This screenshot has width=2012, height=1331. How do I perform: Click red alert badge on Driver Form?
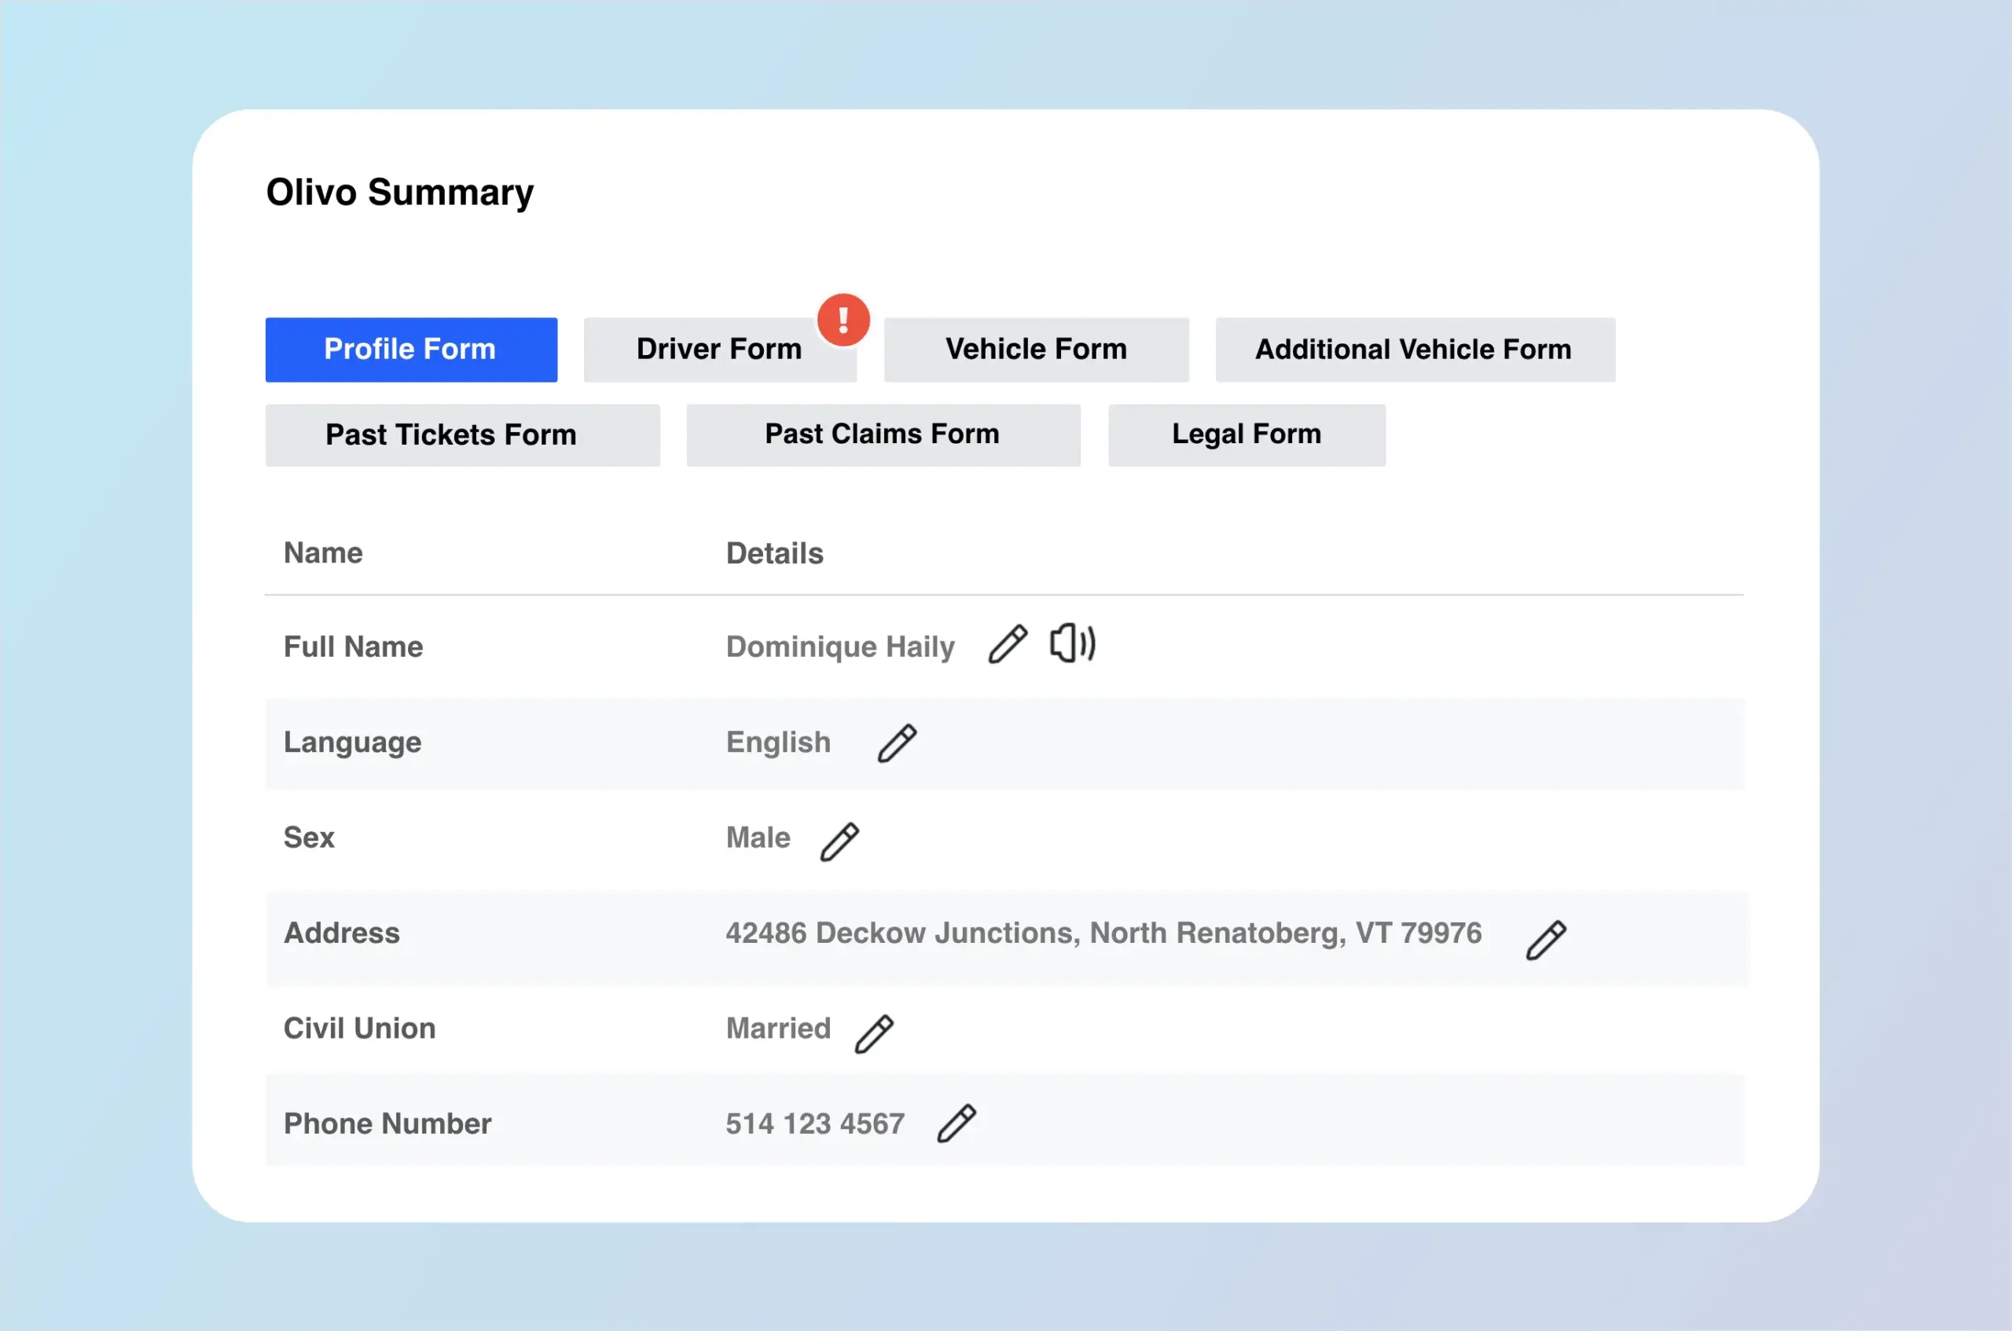click(843, 320)
